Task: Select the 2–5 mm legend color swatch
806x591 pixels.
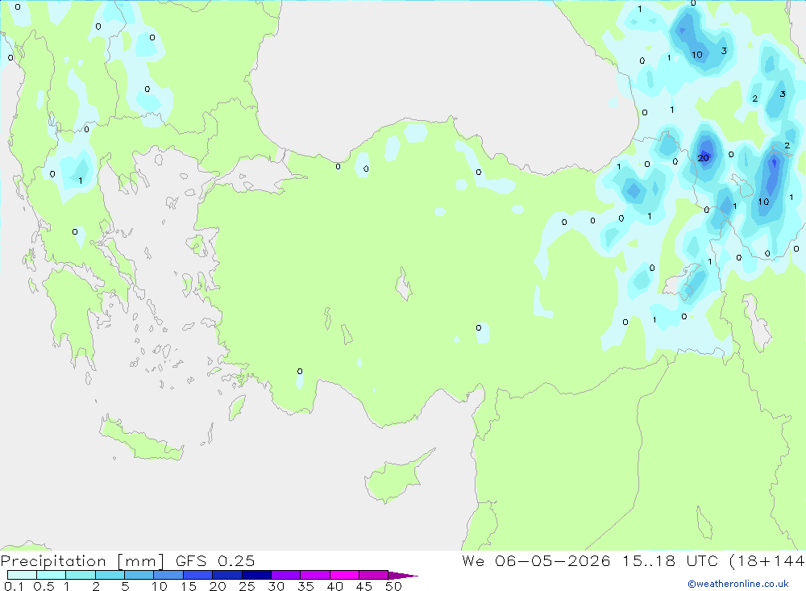Action: pyautogui.click(x=110, y=575)
